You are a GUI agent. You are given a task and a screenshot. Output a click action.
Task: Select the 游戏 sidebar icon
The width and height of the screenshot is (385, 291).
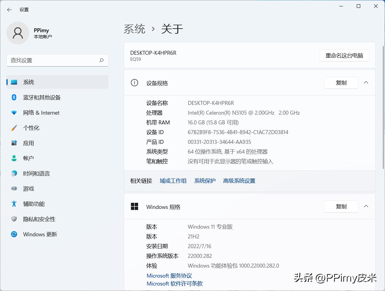(14, 189)
